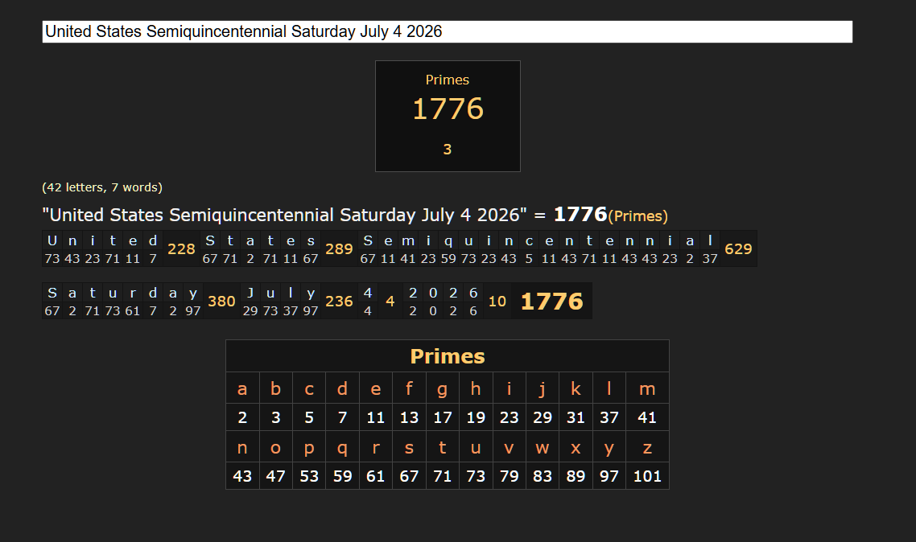Image resolution: width=916 pixels, height=542 pixels.
Task: Click the word total 236 for 'July'
Action: [339, 302]
